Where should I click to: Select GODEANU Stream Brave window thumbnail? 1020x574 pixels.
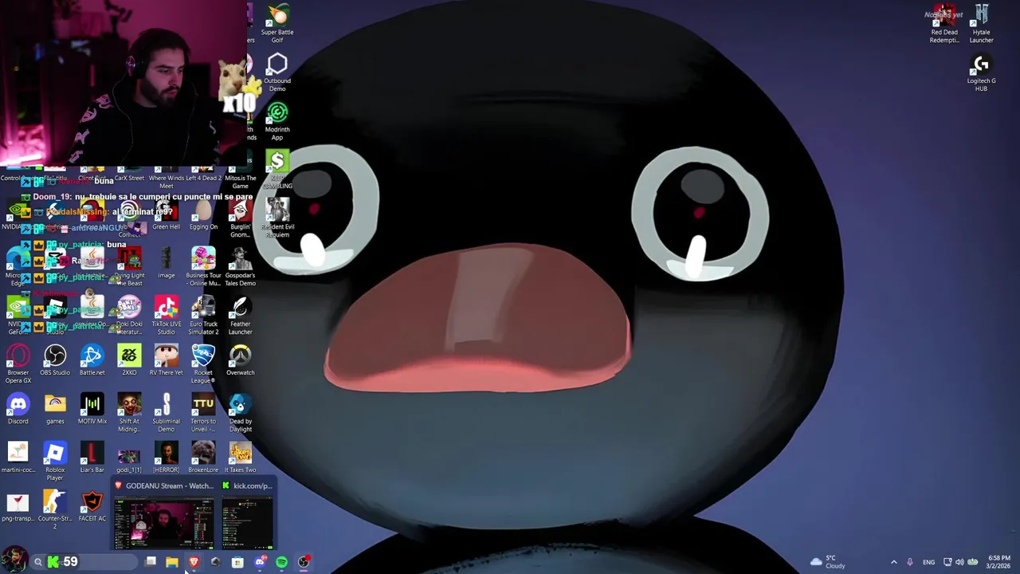tap(164, 515)
